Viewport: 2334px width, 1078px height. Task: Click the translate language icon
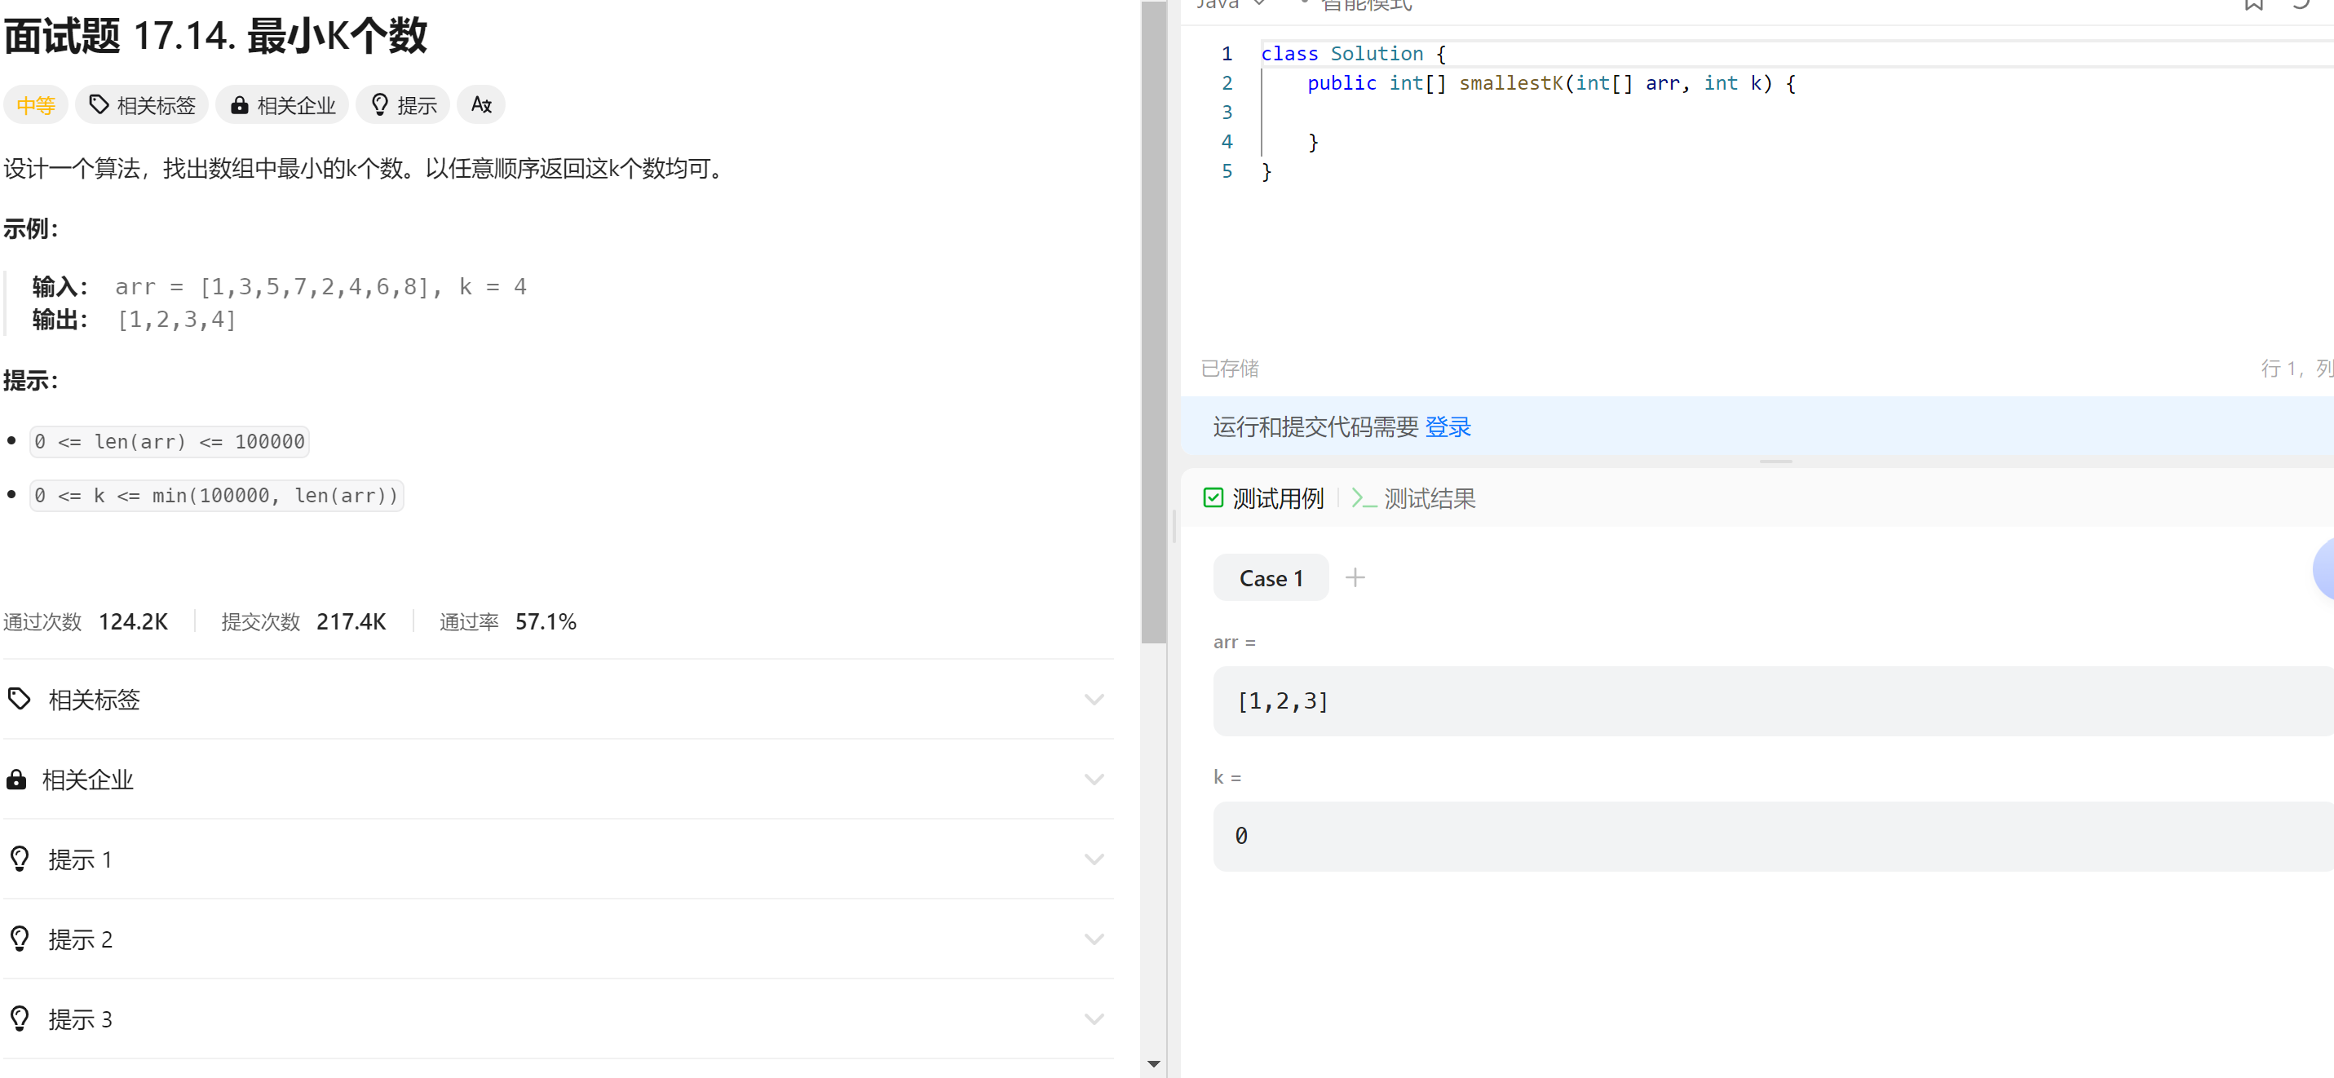(x=481, y=105)
